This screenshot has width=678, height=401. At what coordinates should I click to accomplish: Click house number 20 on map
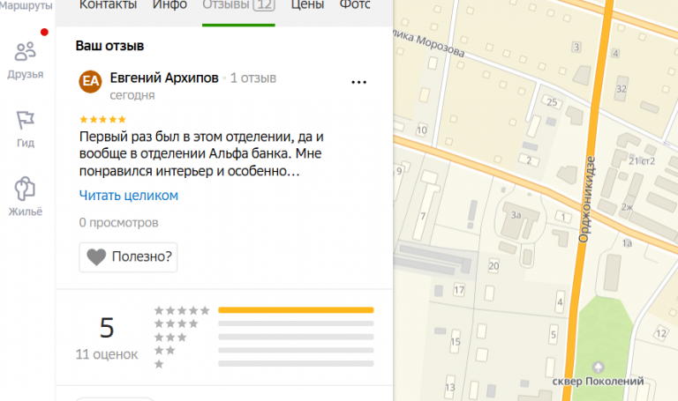pyautogui.click(x=493, y=266)
